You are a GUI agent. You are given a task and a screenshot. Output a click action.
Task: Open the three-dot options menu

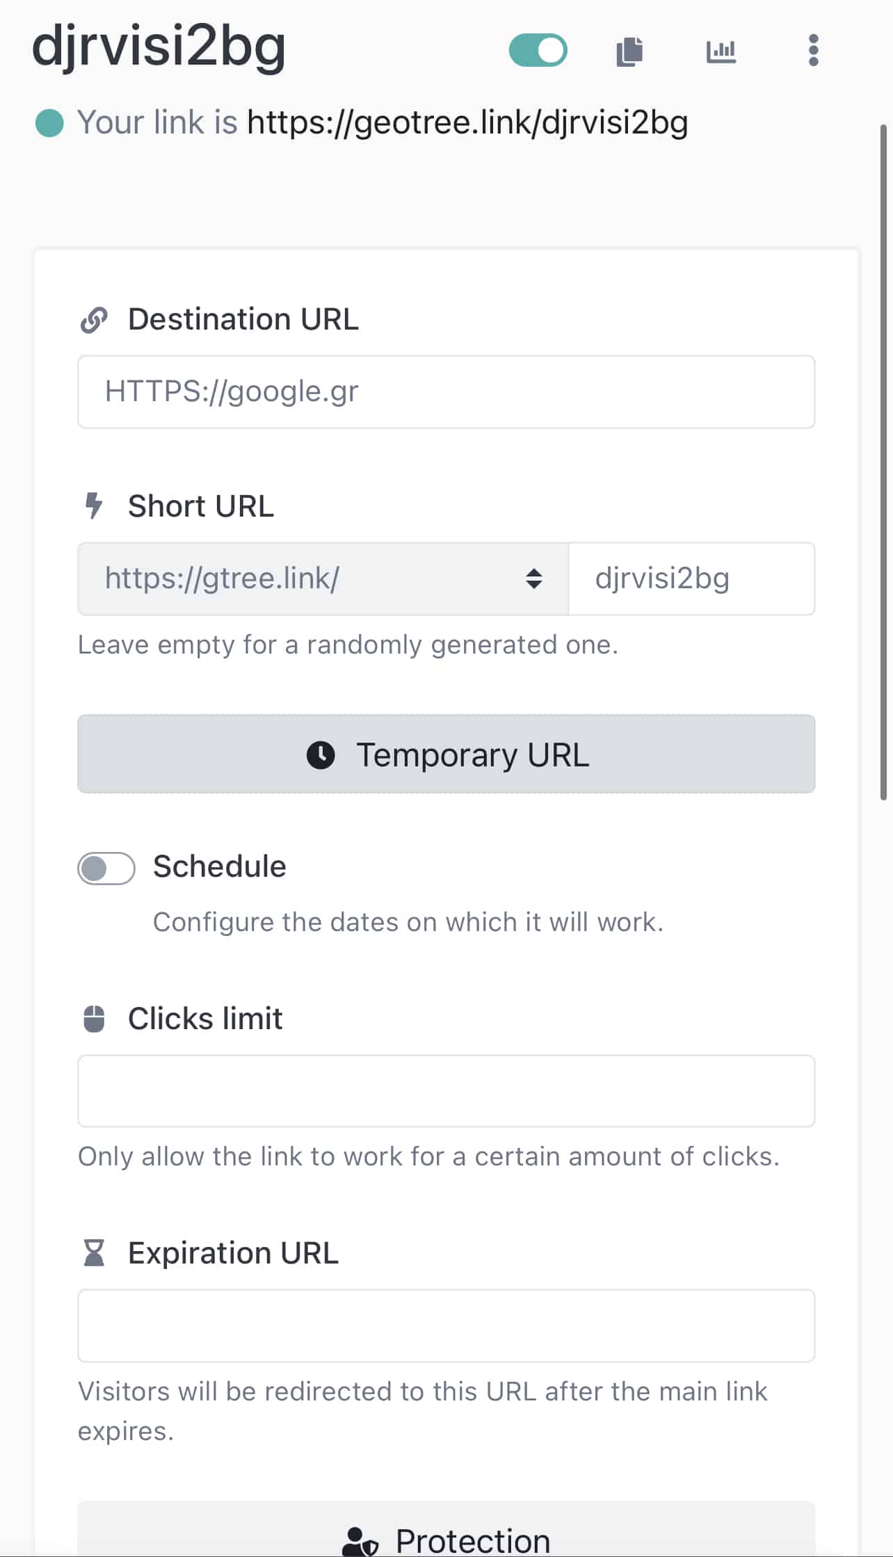(813, 50)
